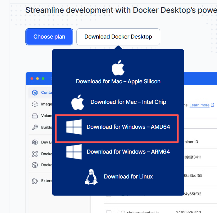The height and width of the screenshot is (213, 217).
Task: Pick the Download for Linux text option
Action: [x=128, y=177]
